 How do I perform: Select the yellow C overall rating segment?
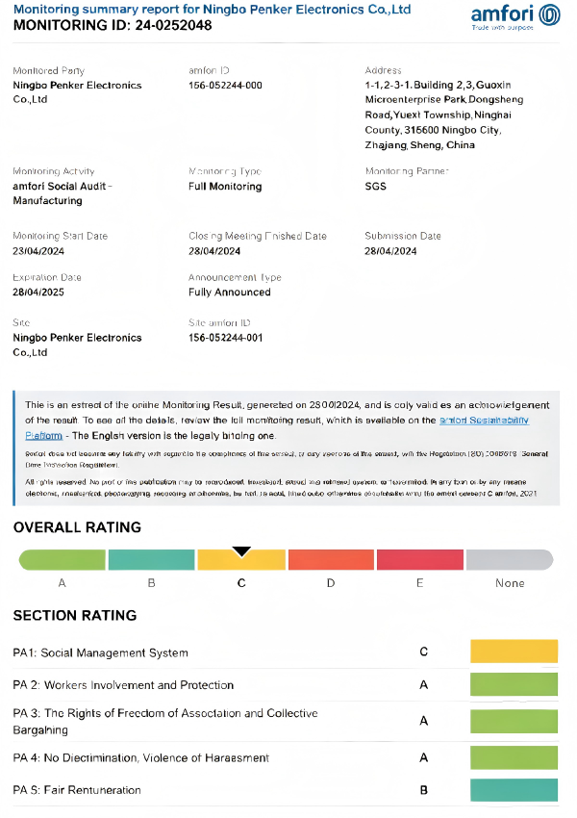click(x=241, y=560)
